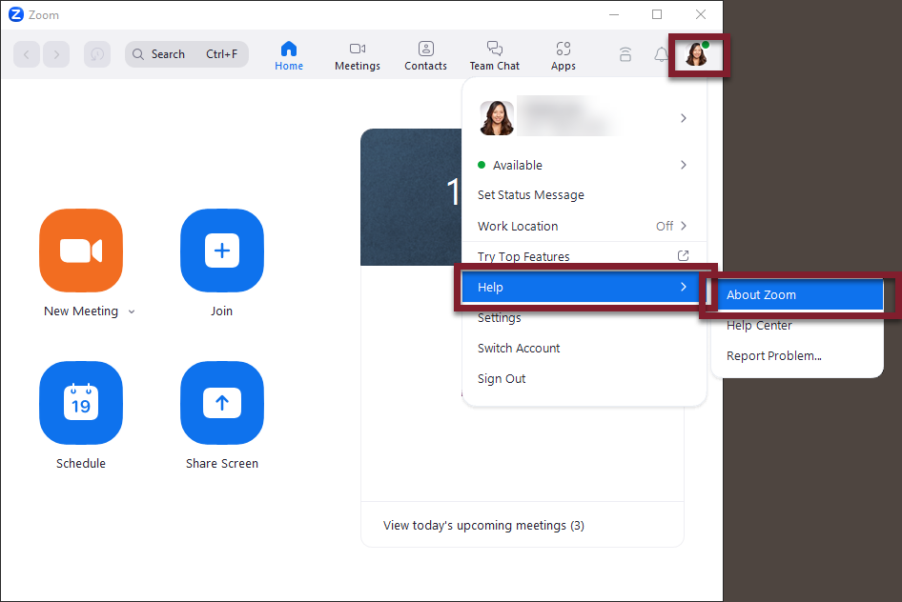Screen dimensions: 902x602
Task: Open Help Center
Action: pos(797,325)
